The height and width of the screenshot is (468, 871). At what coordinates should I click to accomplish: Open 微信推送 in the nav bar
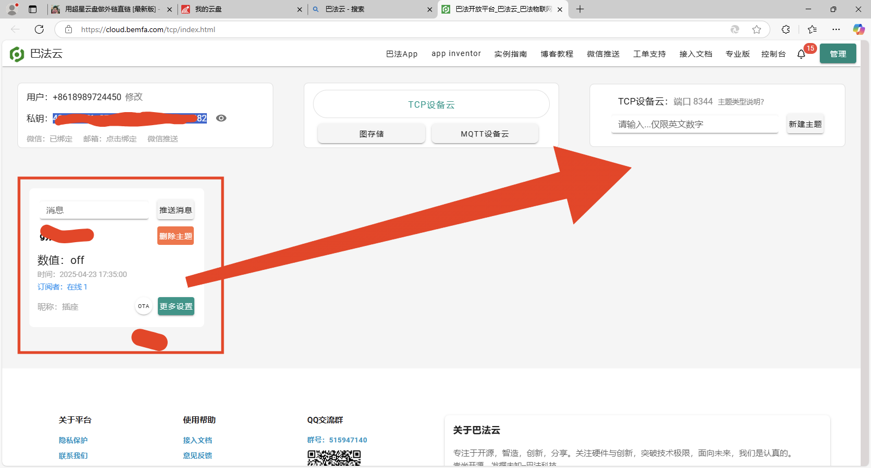[x=603, y=54]
